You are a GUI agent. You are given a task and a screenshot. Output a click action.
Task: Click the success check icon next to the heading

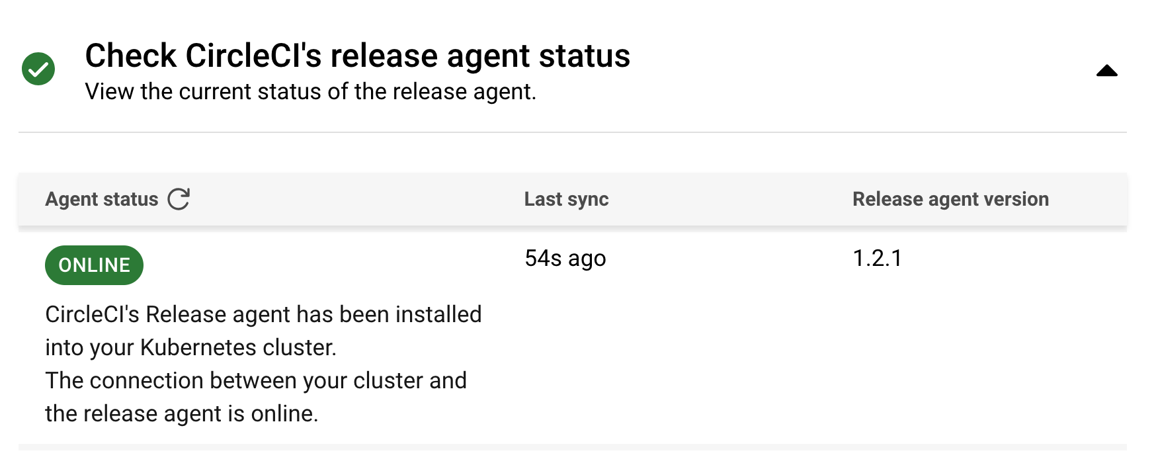click(38, 68)
